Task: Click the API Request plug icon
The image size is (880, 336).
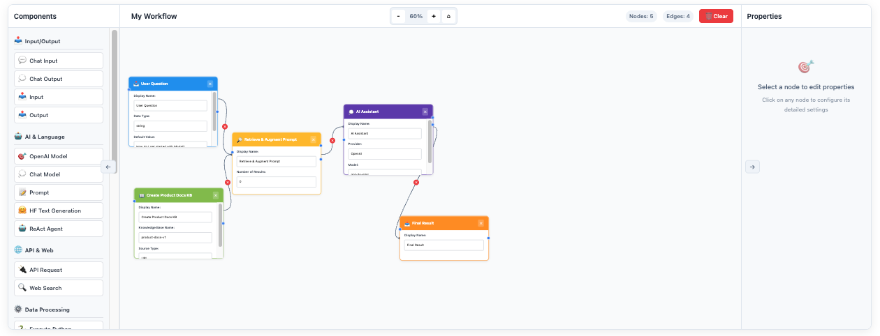Action: point(22,270)
